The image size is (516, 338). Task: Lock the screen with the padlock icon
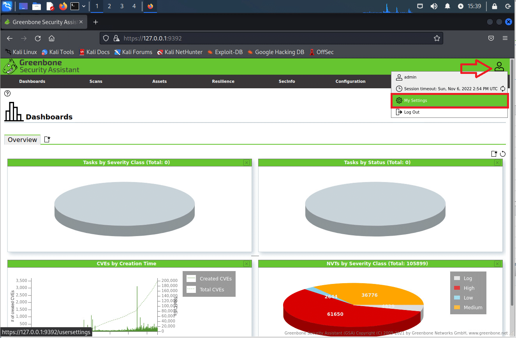pos(494,6)
